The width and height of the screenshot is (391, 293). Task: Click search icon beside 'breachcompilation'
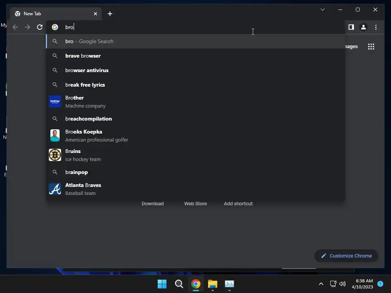(55, 119)
